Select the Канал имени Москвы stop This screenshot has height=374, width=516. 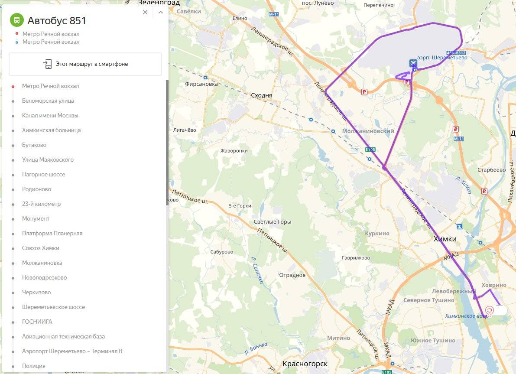click(x=50, y=116)
